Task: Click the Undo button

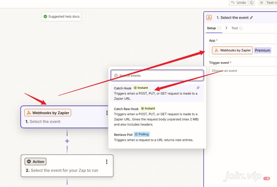Action: point(238,3)
